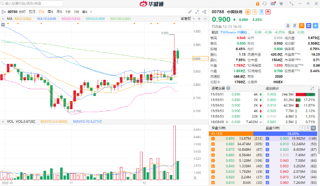Click the 竞 auction tag icon
320x186 pixels.
[x=268, y=12]
